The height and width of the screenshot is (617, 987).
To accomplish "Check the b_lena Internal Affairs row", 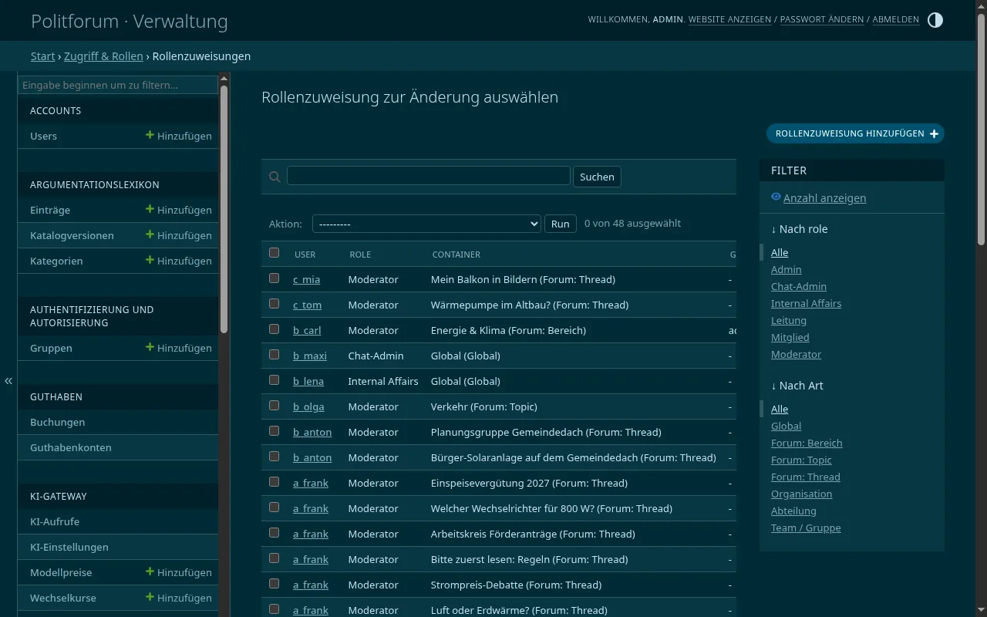I will pyautogui.click(x=274, y=380).
